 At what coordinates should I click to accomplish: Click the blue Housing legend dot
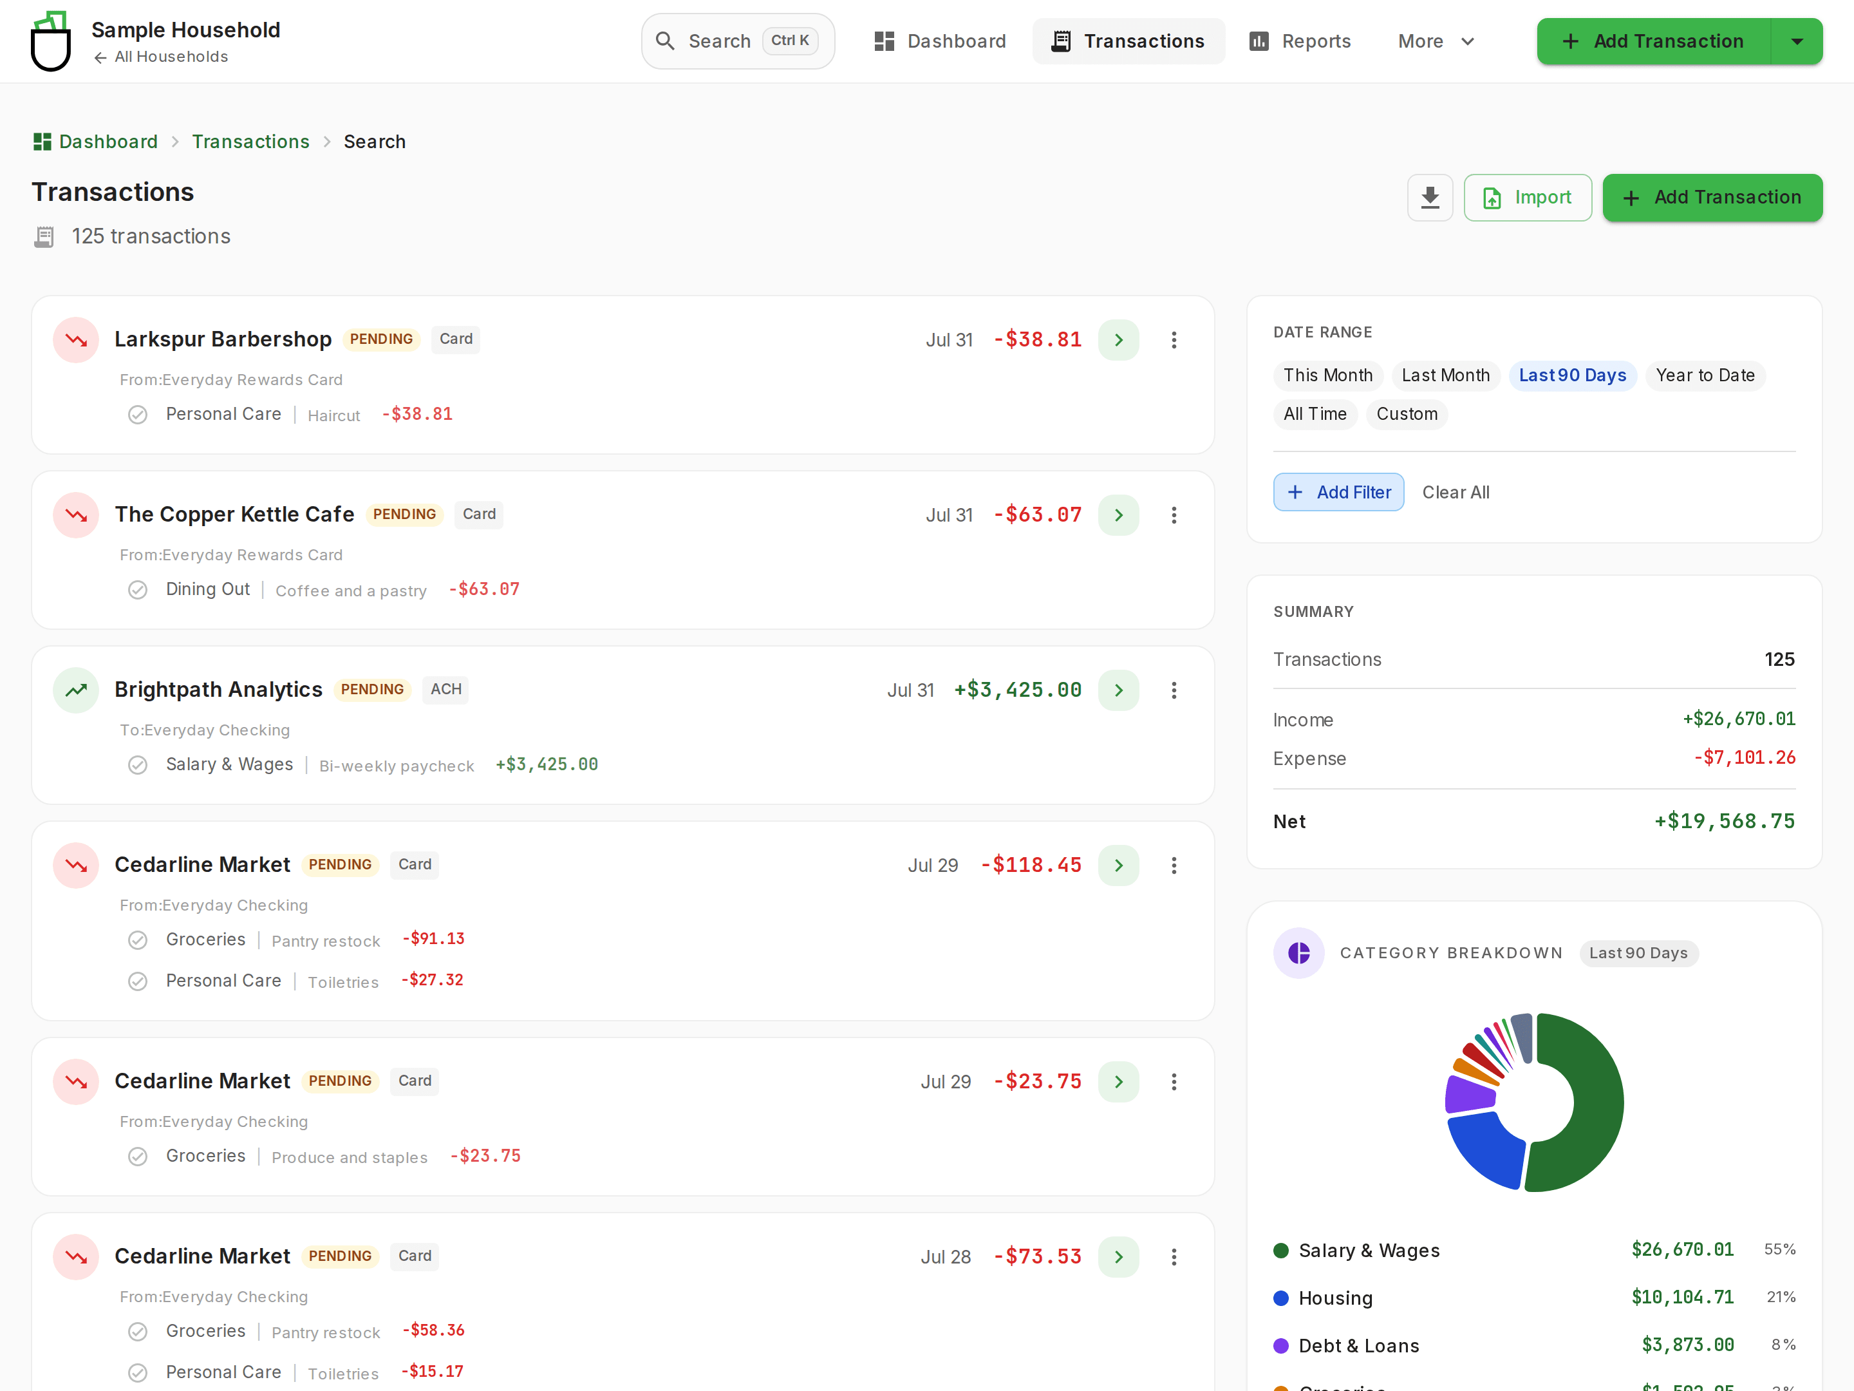(1280, 1299)
